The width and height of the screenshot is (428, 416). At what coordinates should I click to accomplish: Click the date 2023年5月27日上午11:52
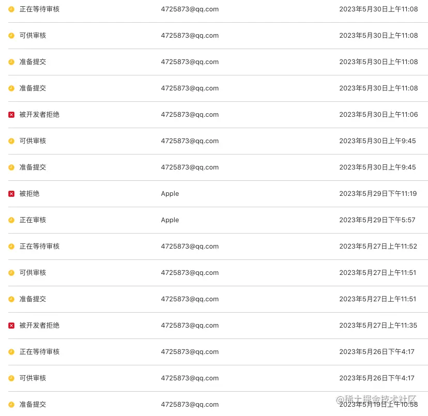tap(378, 246)
